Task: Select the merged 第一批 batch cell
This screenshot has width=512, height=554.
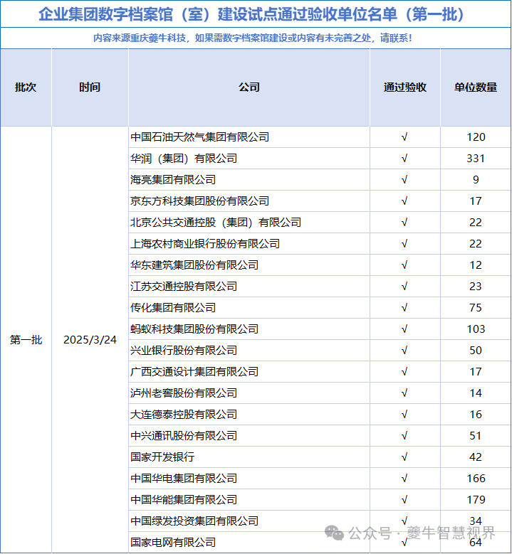Action: [x=26, y=340]
